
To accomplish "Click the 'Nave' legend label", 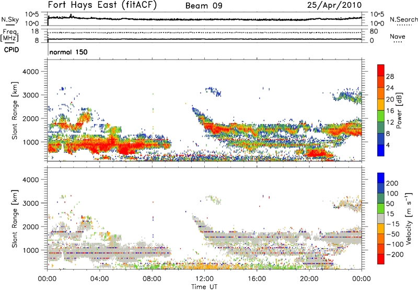I will click(398, 36).
